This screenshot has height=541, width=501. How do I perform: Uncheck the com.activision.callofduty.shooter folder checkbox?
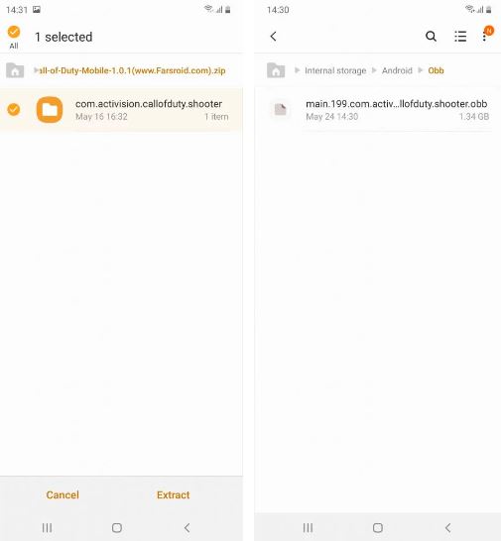coord(14,109)
